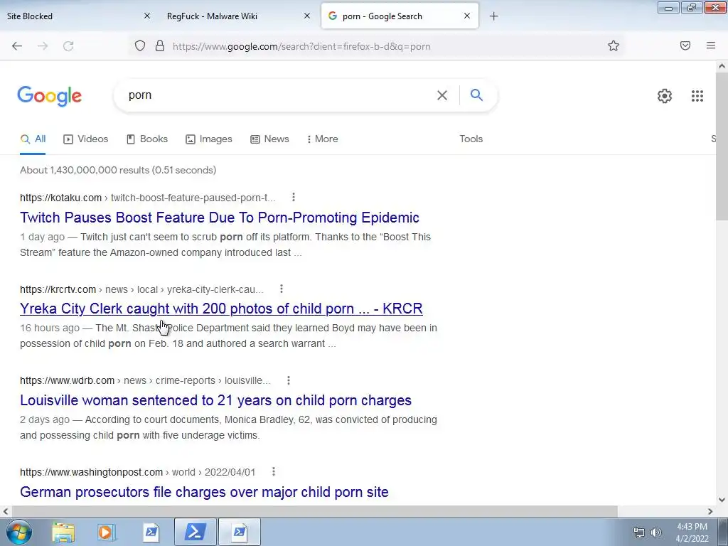
Task: Reload the current page
Action: (68, 46)
